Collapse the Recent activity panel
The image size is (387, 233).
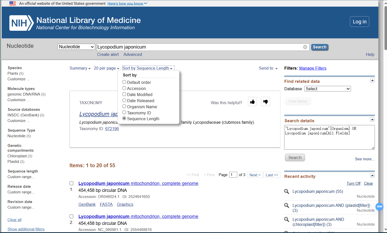point(372,175)
